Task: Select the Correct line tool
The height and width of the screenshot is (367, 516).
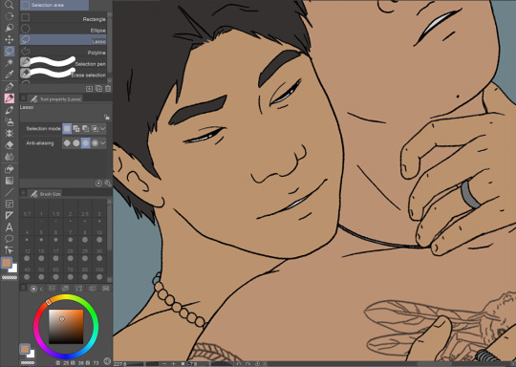Action: 10,249
